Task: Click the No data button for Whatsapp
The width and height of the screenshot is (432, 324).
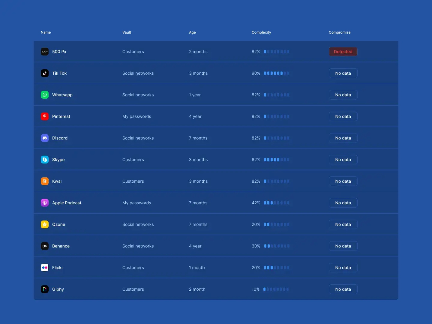Action: [x=343, y=95]
